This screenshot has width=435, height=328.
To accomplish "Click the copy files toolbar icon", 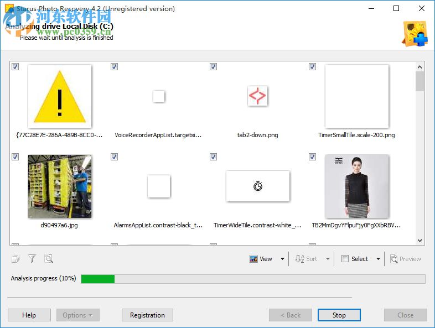I will [16, 259].
